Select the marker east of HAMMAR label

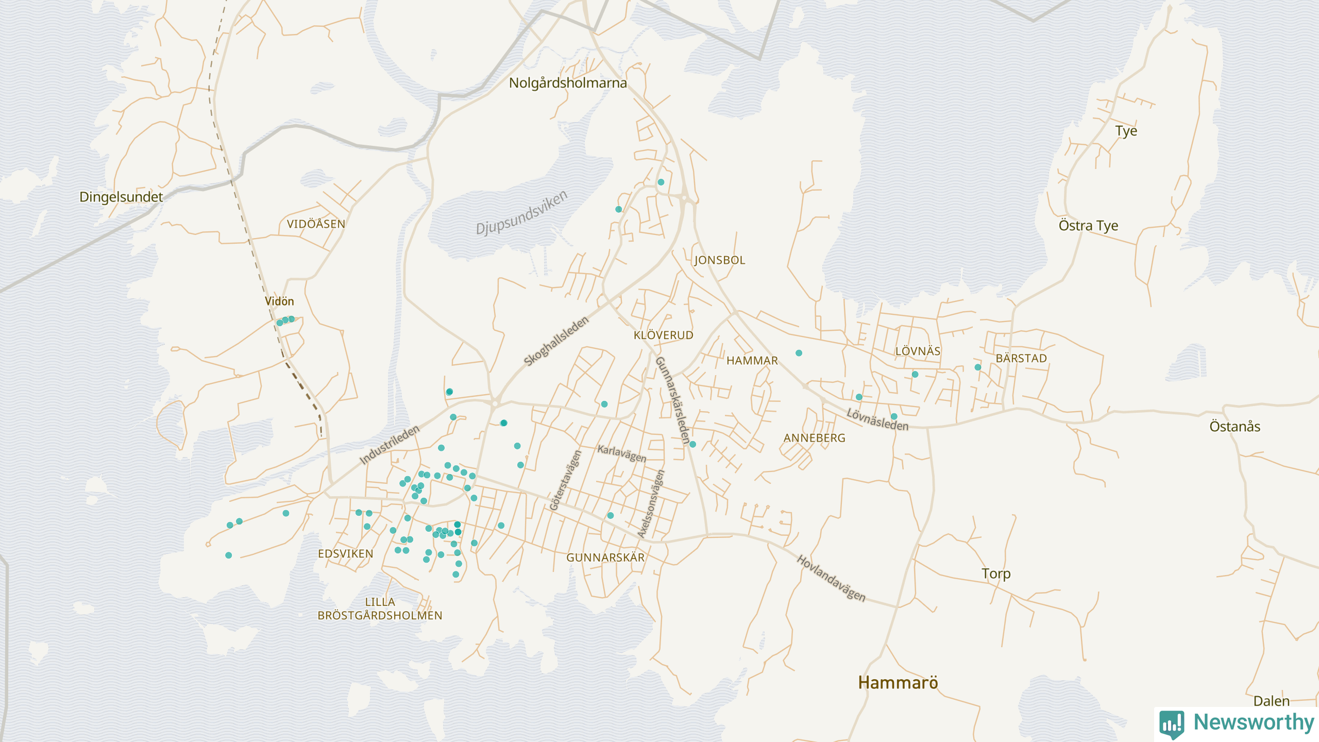(x=799, y=353)
